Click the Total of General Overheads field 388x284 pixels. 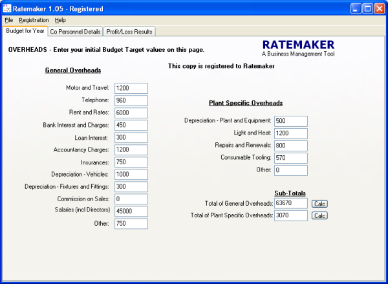pyautogui.click(x=290, y=204)
